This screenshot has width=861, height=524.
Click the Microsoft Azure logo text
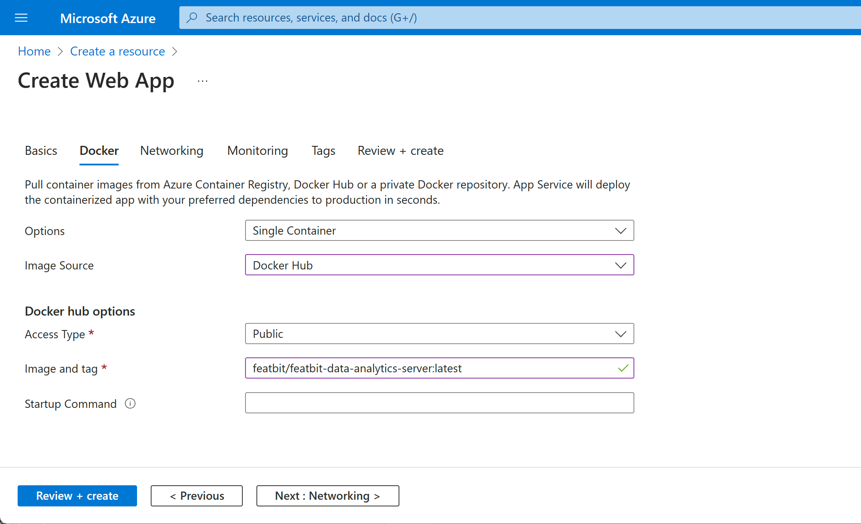tap(108, 18)
